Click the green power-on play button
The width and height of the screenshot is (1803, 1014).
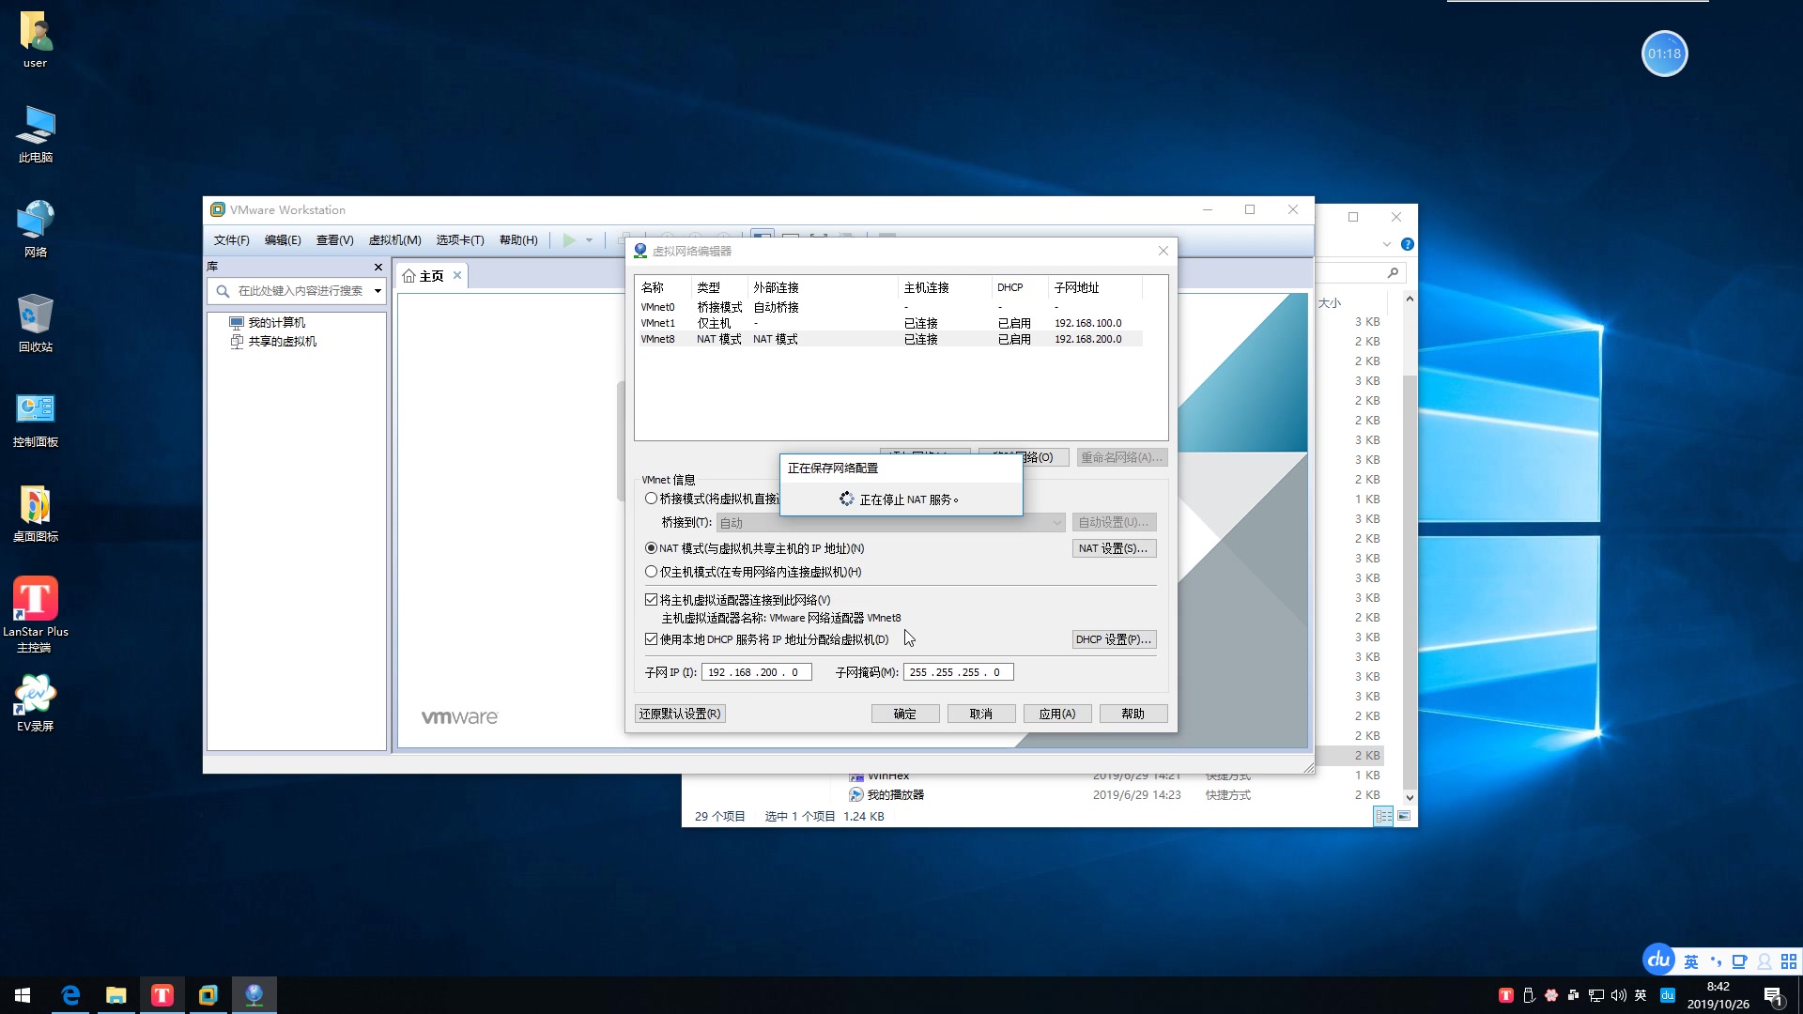[x=569, y=240]
